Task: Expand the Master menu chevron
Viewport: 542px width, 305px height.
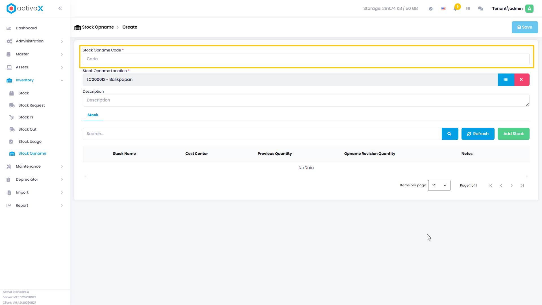Action: [x=62, y=55]
